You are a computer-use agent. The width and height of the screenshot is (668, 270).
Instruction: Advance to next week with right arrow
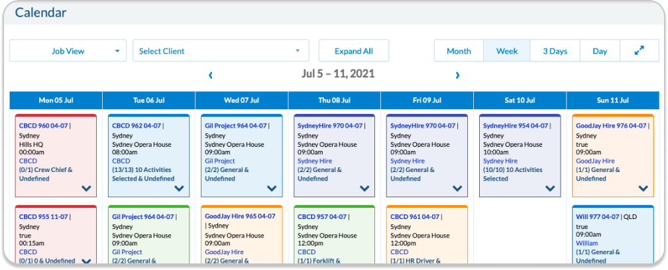[x=457, y=75]
